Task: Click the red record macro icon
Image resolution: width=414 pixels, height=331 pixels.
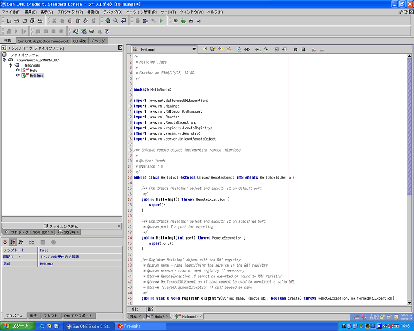Action: 295,50
